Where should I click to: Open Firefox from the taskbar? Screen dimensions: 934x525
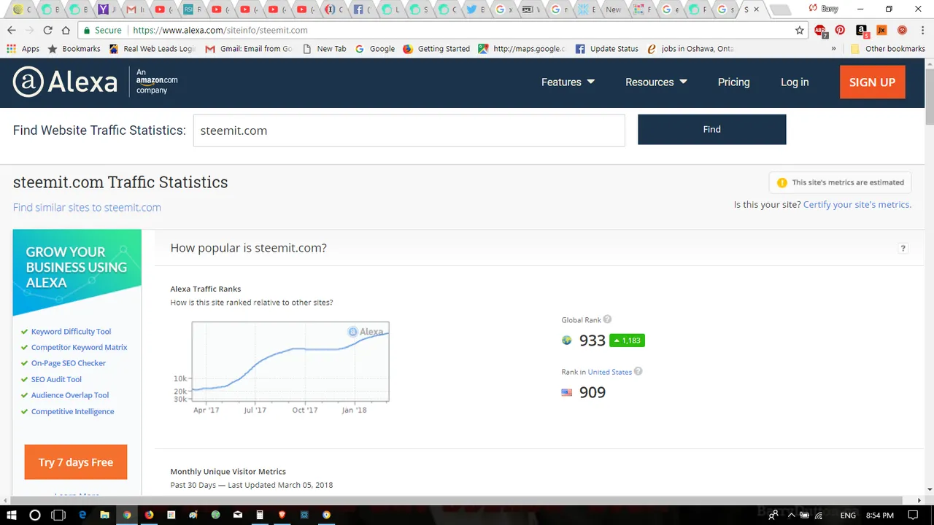click(149, 515)
